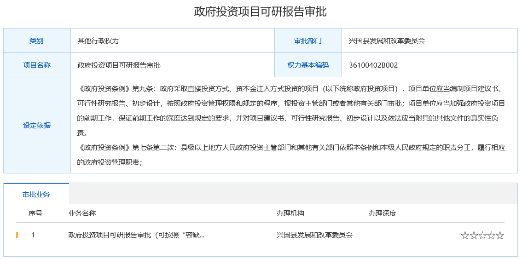Click the orange marker beside row 1
Image resolution: width=522 pixels, height=259 pixels.
(17, 235)
